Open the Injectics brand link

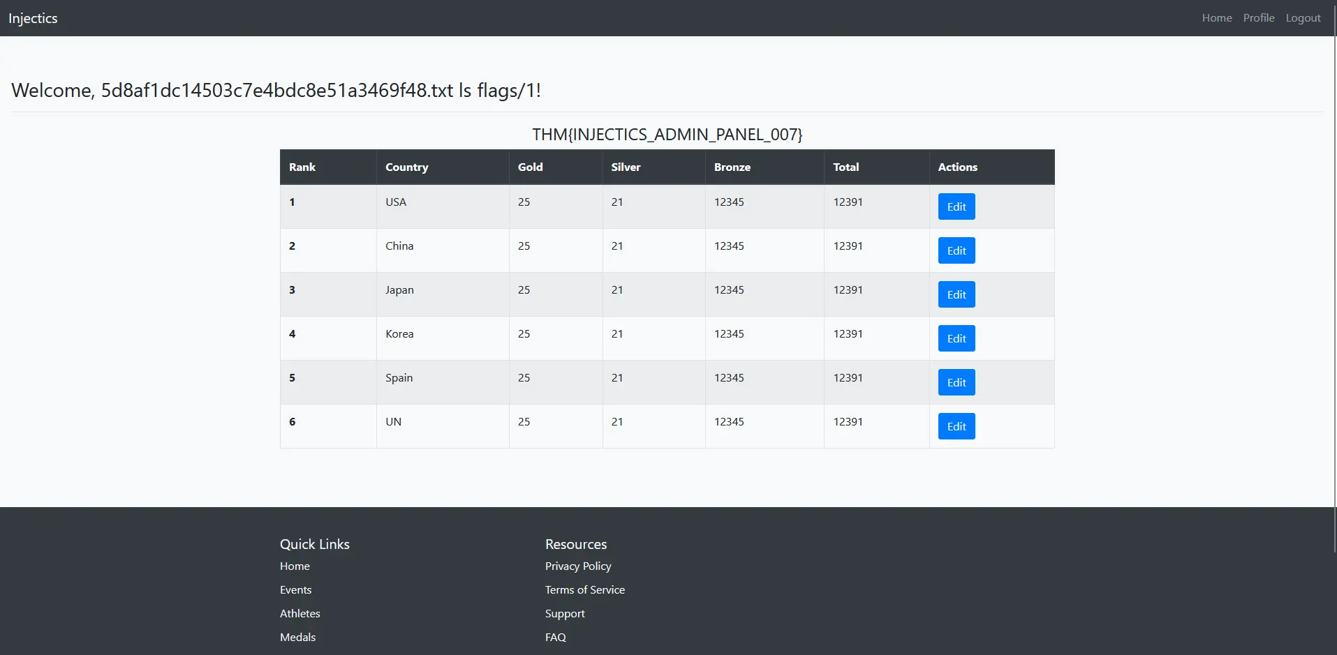coord(33,18)
